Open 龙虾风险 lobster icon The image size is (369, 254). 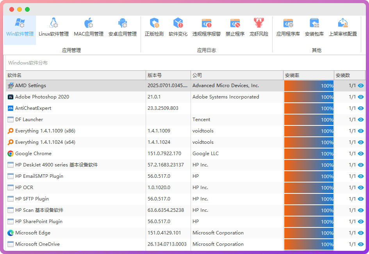point(259,23)
